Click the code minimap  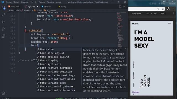pyautogui.click(x=122, y=30)
